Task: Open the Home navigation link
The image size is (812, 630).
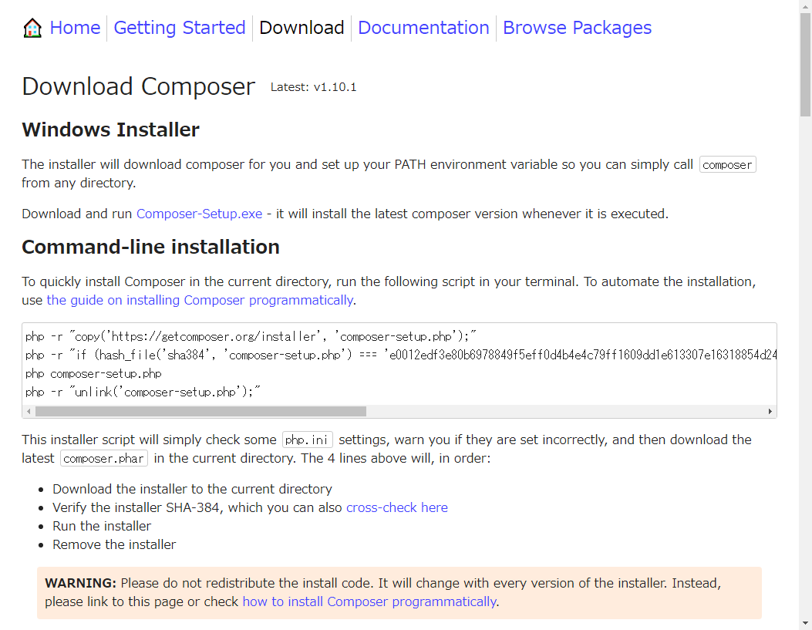Action: pos(75,29)
